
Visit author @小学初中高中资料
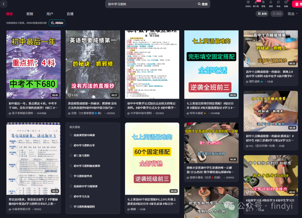pyautogui.click(x=140, y=113)
